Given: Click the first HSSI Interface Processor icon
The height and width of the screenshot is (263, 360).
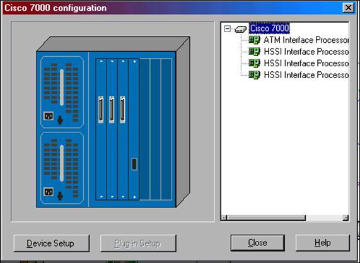Looking at the screenshot, I should coord(254,52).
